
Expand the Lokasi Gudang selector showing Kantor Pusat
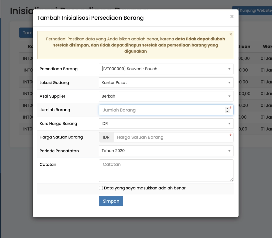[166, 83]
